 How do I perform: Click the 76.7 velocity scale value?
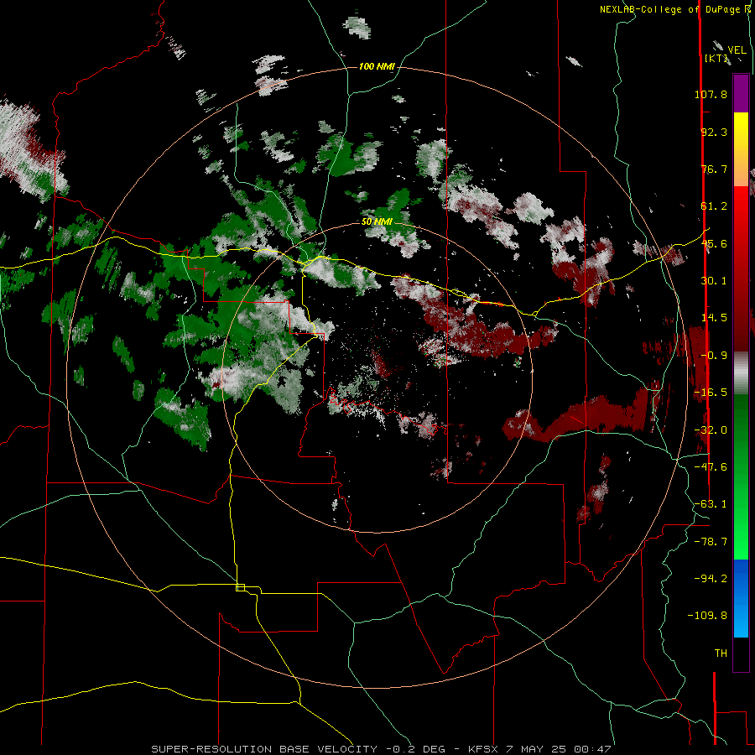714,169
